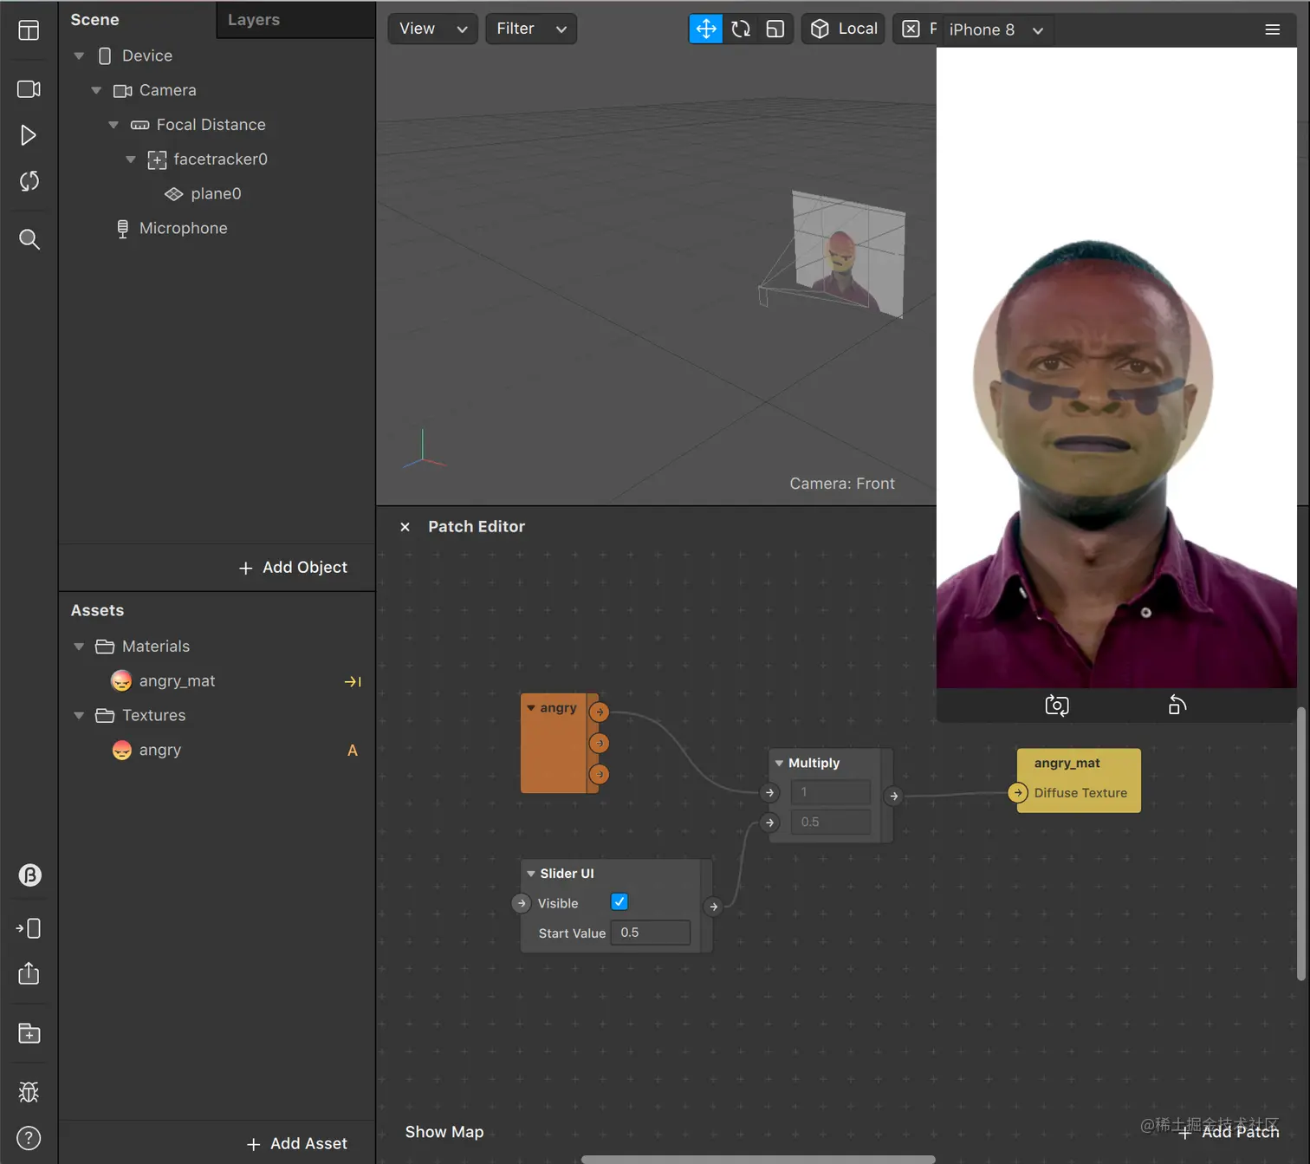Click the restart/refresh icon in sidebar
This screenshot has height=1164, width=1310.
pos(29,181)
